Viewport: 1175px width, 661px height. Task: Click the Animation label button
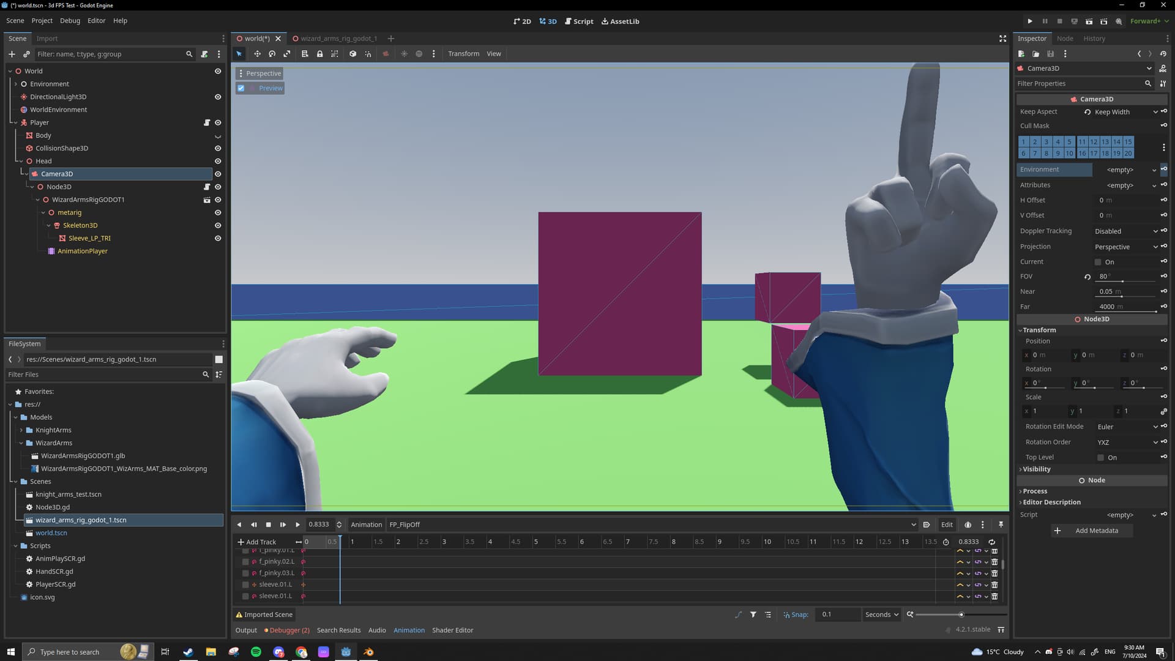click(x=366, y=525)
